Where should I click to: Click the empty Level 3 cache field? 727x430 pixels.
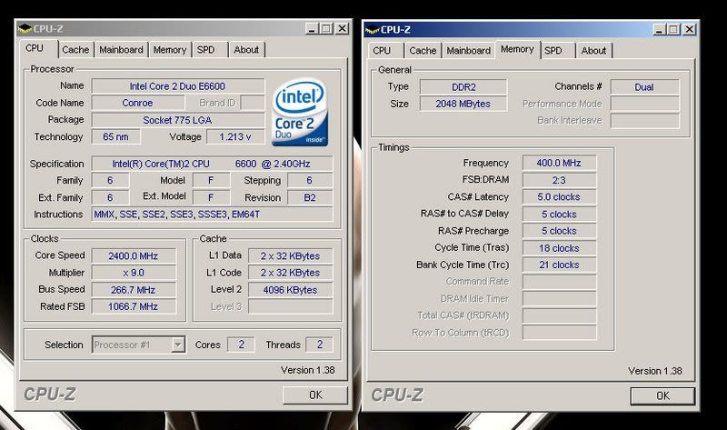coord(290,306)
